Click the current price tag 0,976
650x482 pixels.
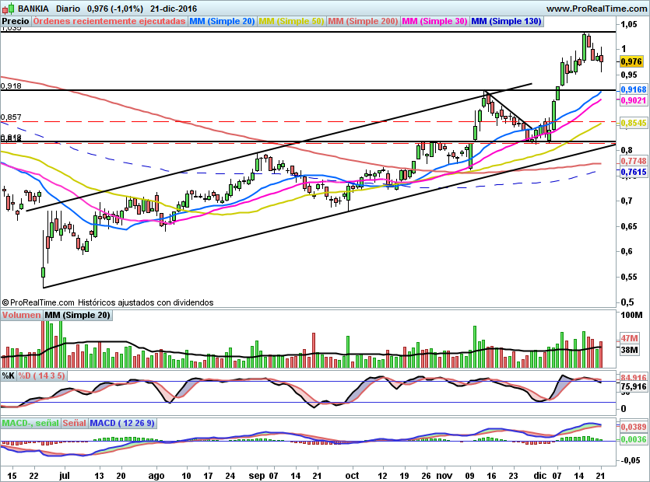coord(631,61)
